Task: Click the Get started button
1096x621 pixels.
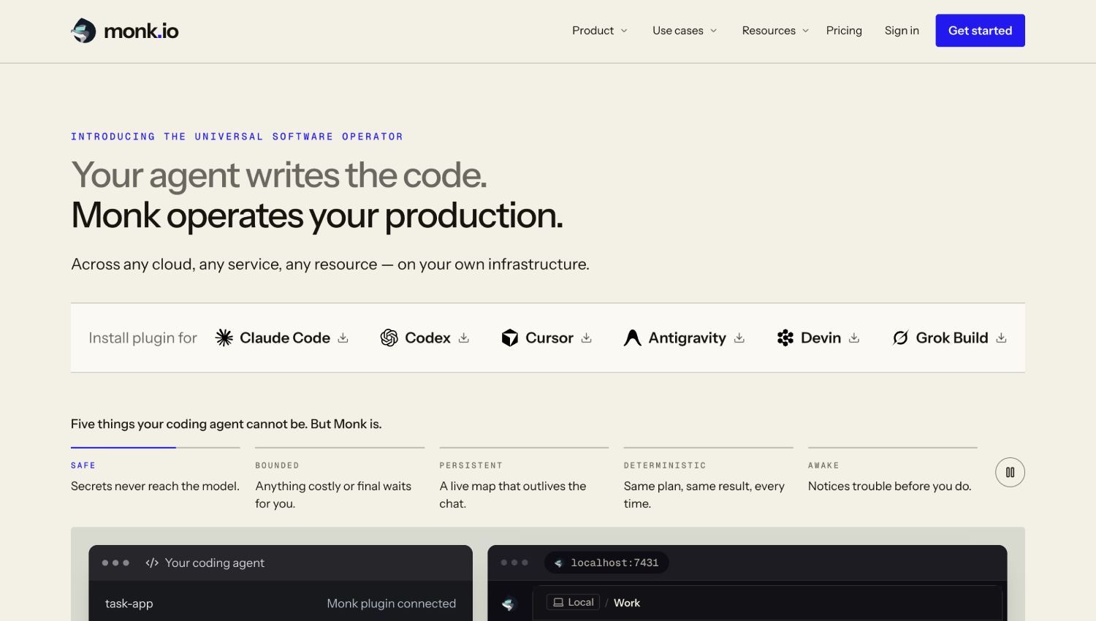Action: [x=980, y=31]
